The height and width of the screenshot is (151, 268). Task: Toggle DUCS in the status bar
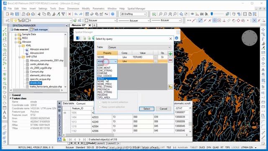(202, 147)
